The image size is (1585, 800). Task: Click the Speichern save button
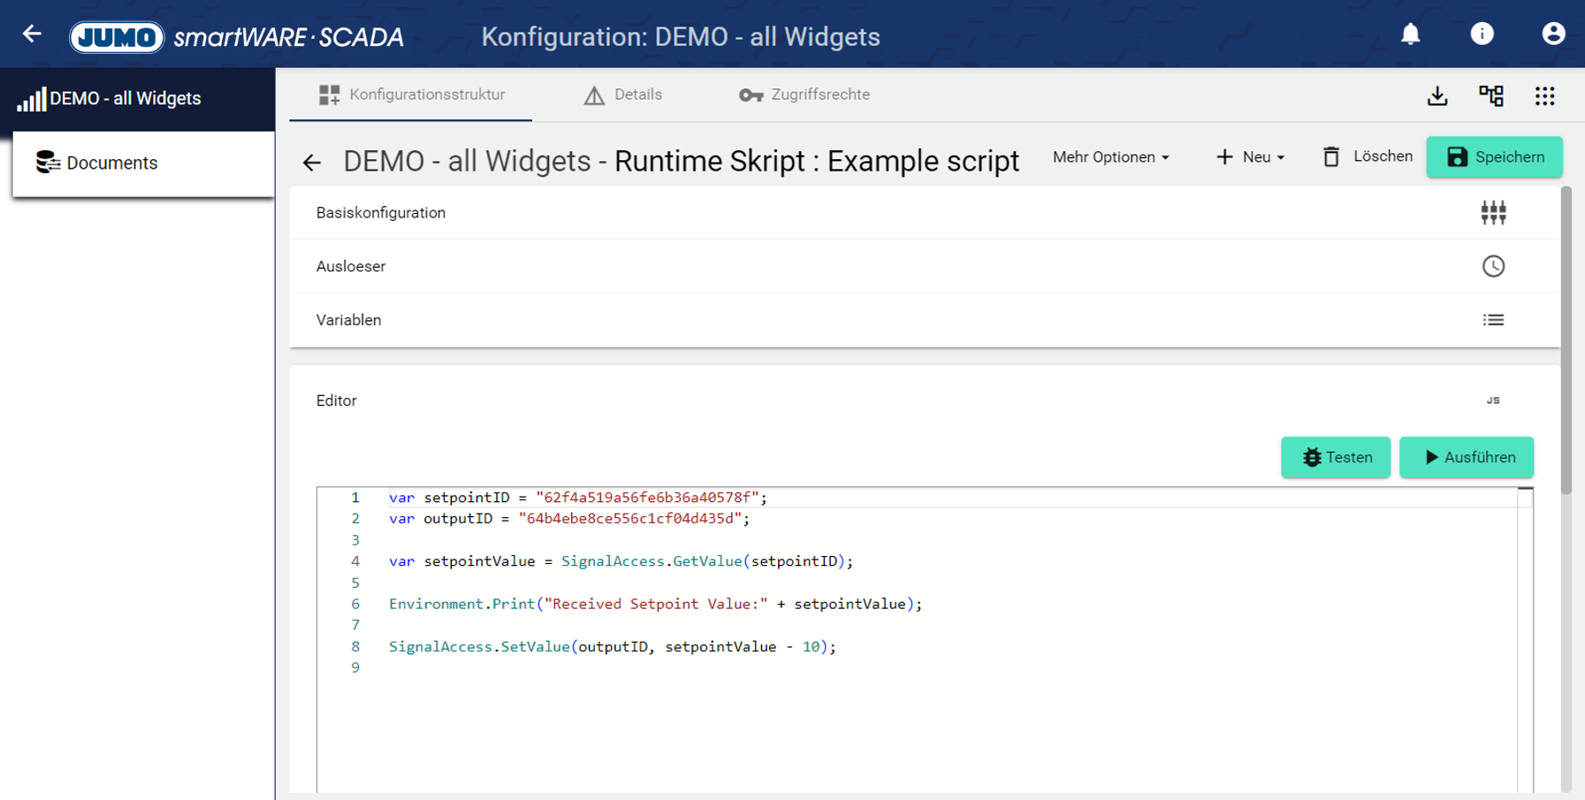1494,157
